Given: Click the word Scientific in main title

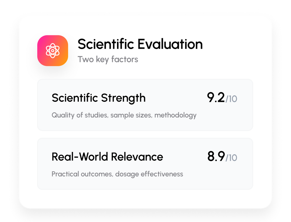Looking at the screenshot, I should [x=106, y=44].
